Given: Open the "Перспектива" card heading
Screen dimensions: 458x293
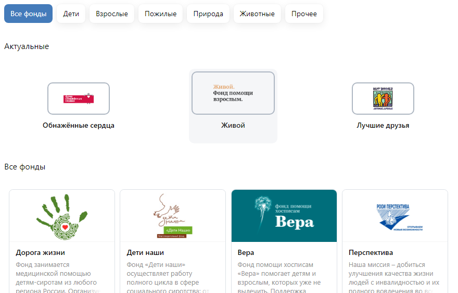Looking at the screenshot, I should (371, 253).
